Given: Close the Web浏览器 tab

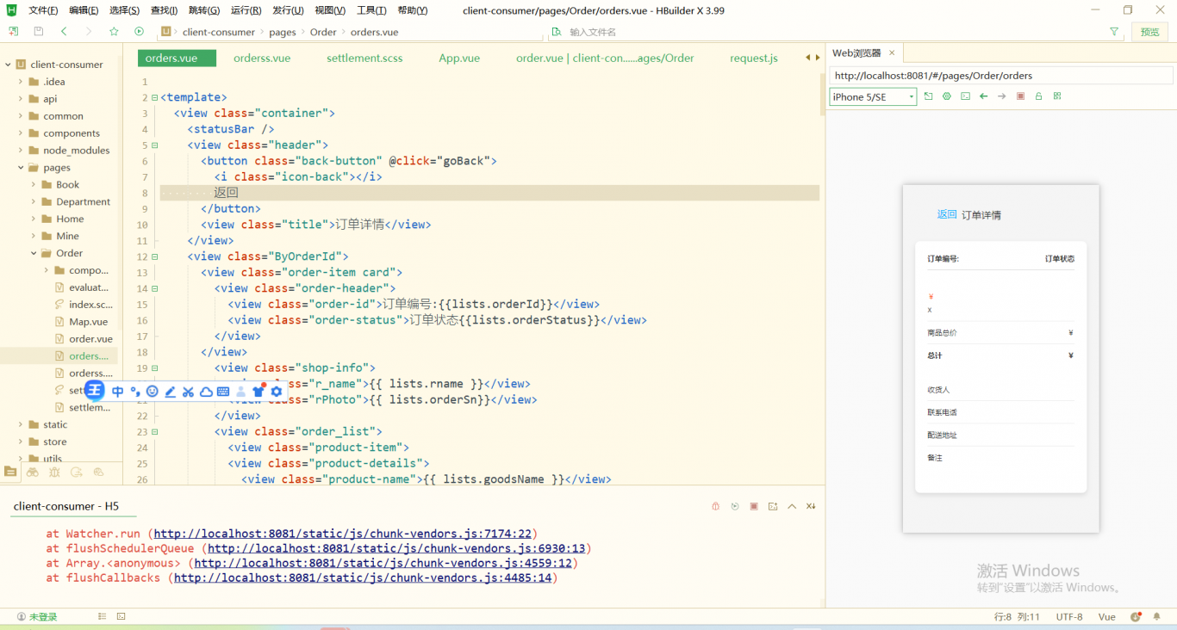Looking at the screenshot, I should click(x=892, y=53).
